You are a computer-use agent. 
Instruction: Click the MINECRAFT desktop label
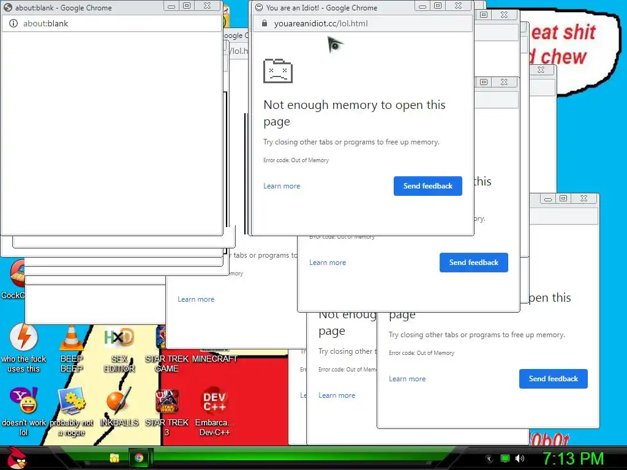coord(214,359)
